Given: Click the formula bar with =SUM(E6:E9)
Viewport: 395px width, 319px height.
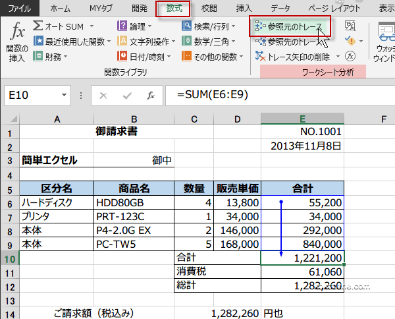Looking at the screenshot, I should point(280,96).
